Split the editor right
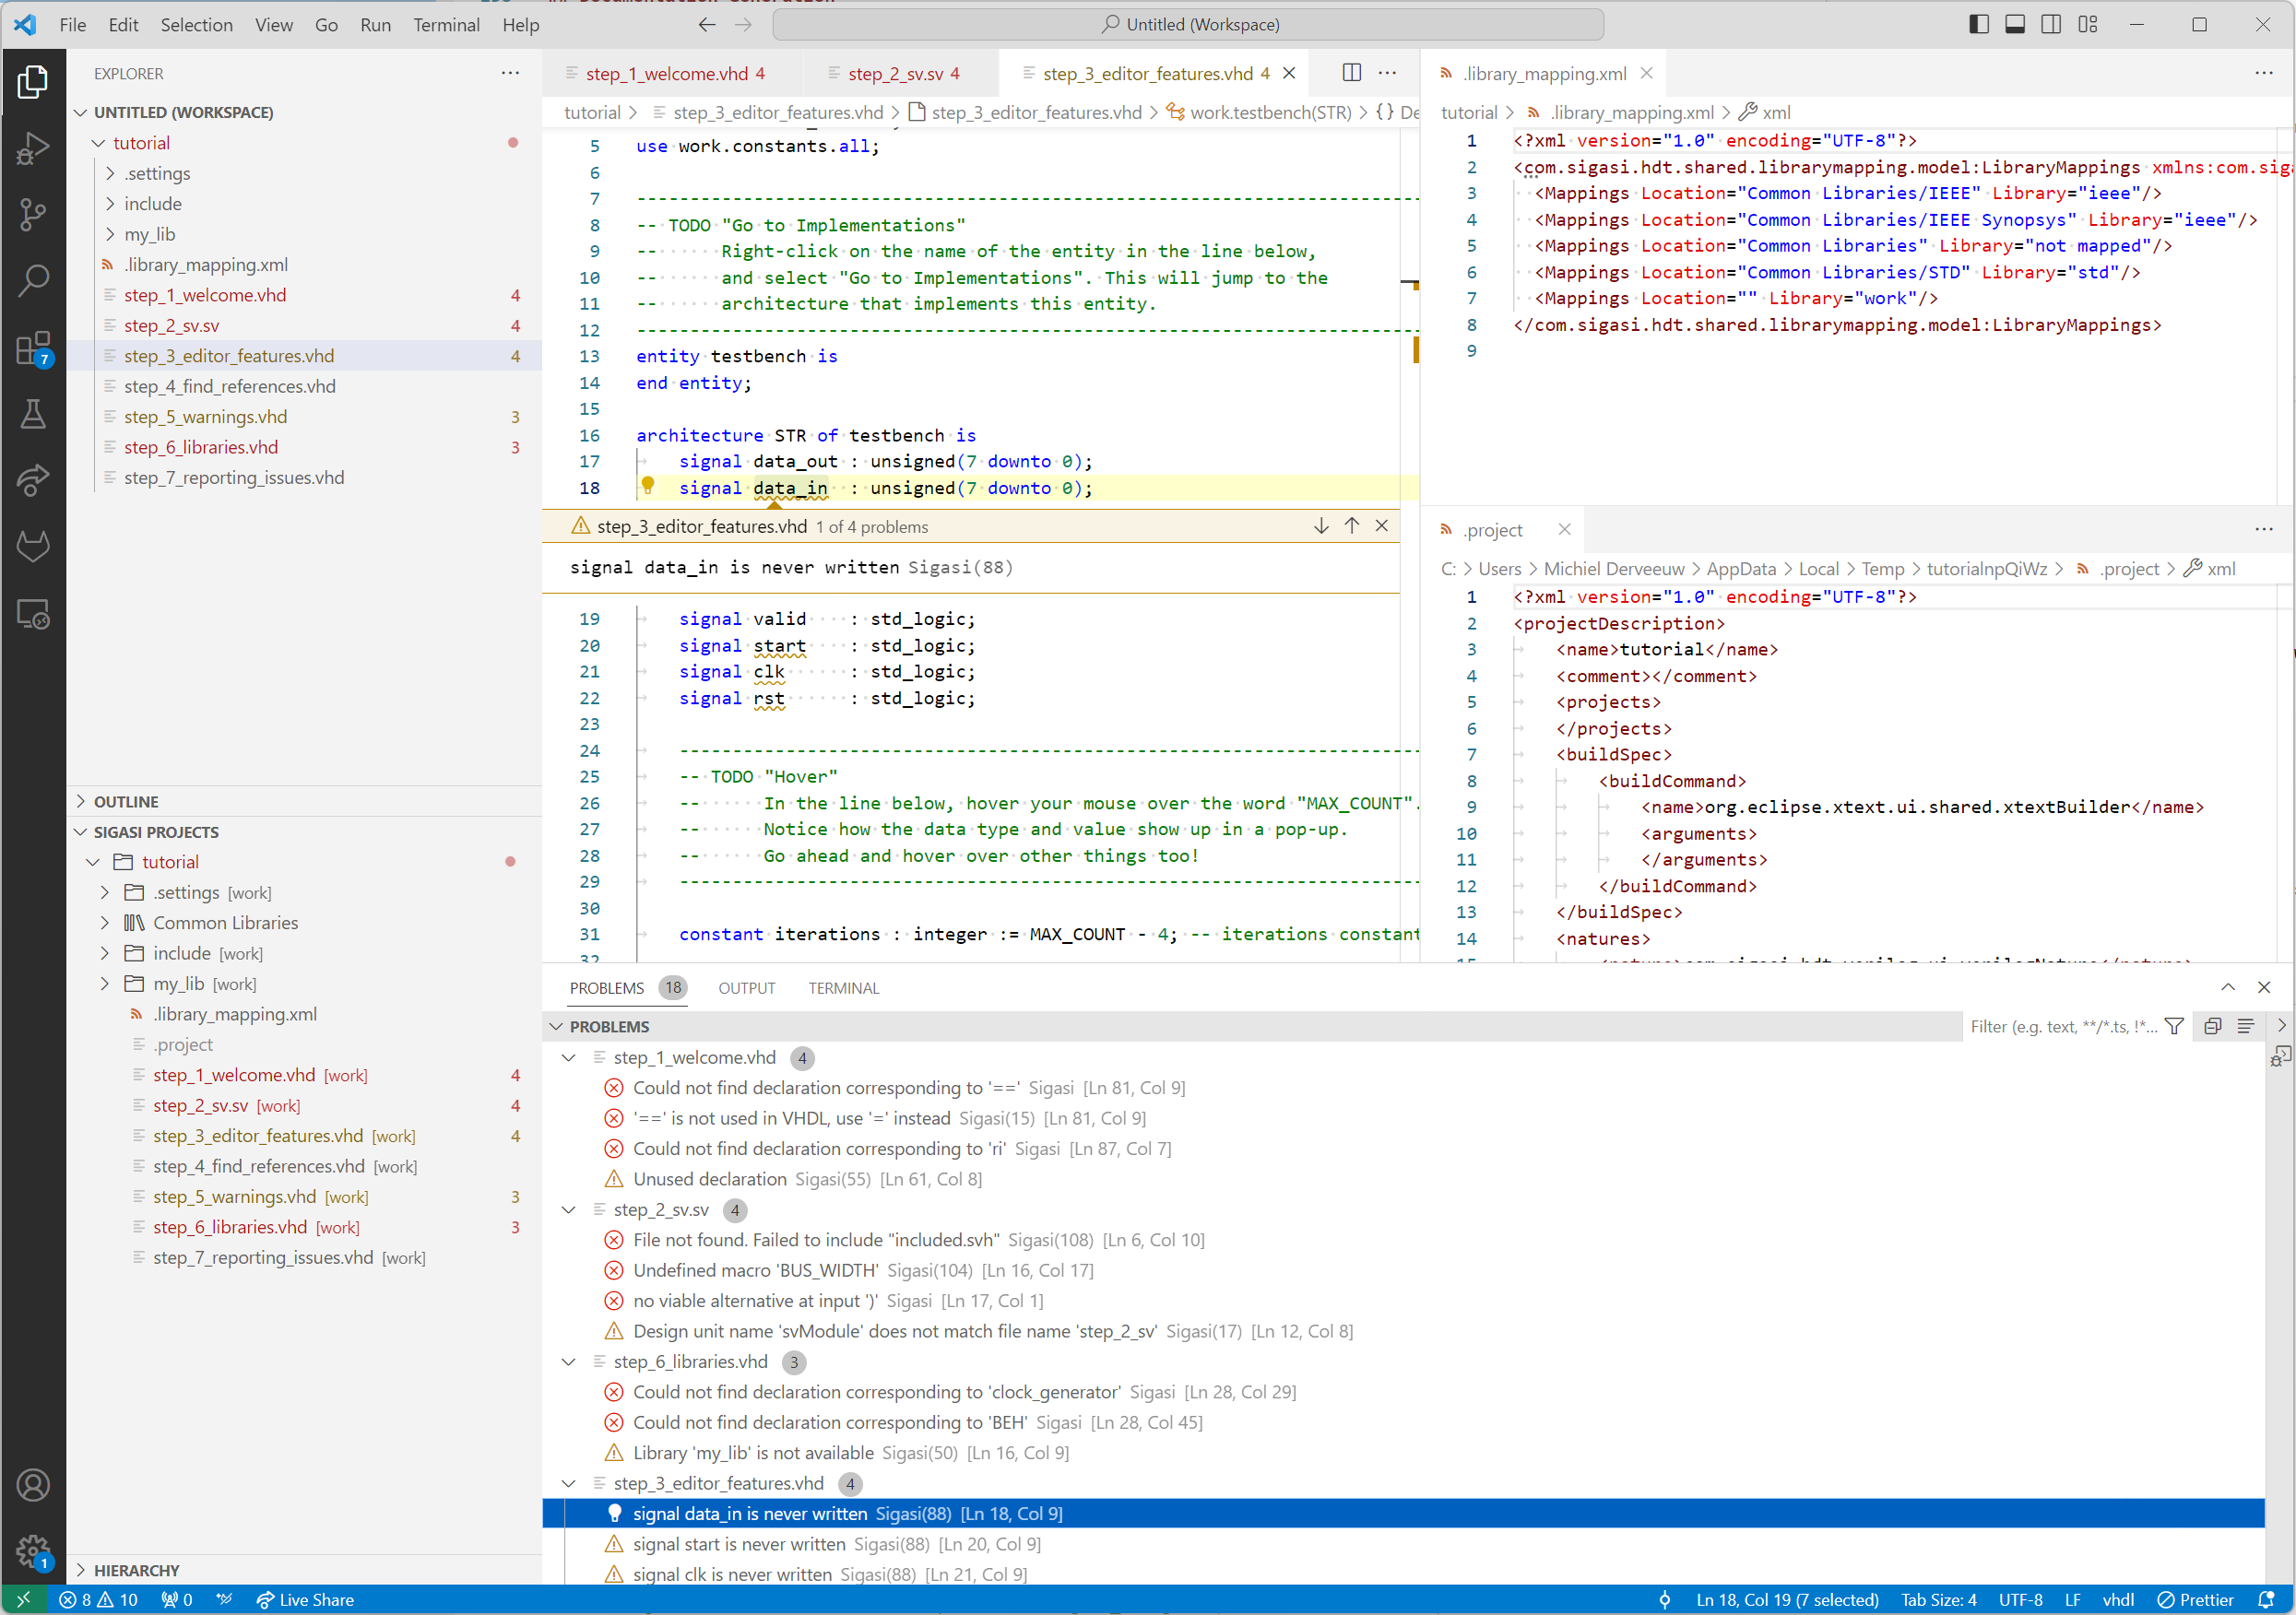Screen dimensions: 2296x1615 click(1352, 73)
